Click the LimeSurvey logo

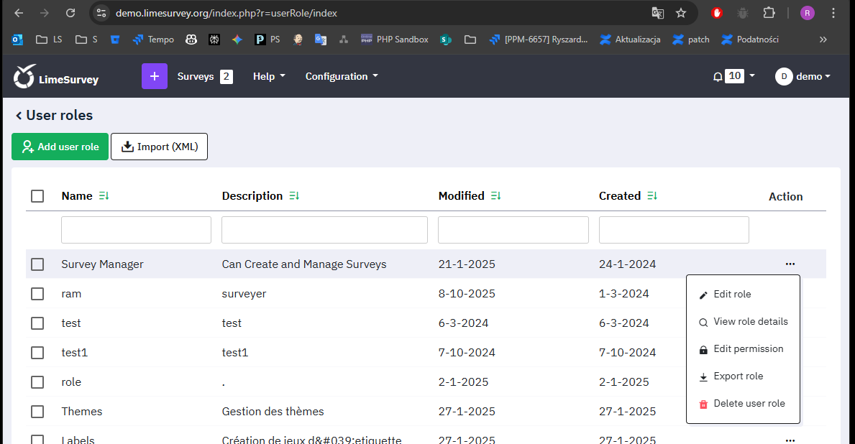pyautogui.click(x=56, y=77)
